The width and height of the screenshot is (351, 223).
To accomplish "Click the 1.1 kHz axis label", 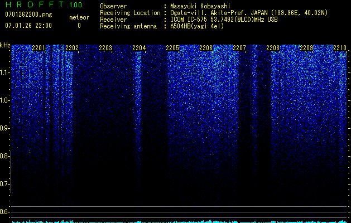I will 4,72.
